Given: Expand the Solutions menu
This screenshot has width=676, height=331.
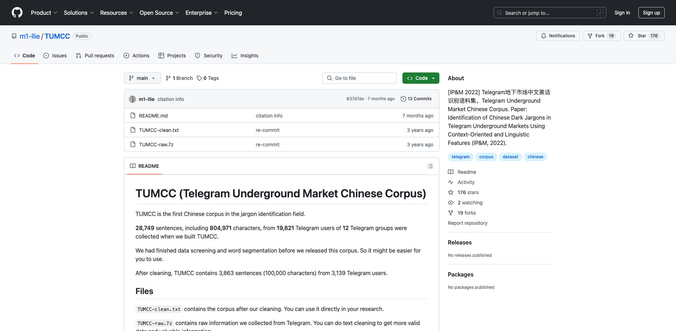Looking at the screenshot, I should [x=79, y=13].
